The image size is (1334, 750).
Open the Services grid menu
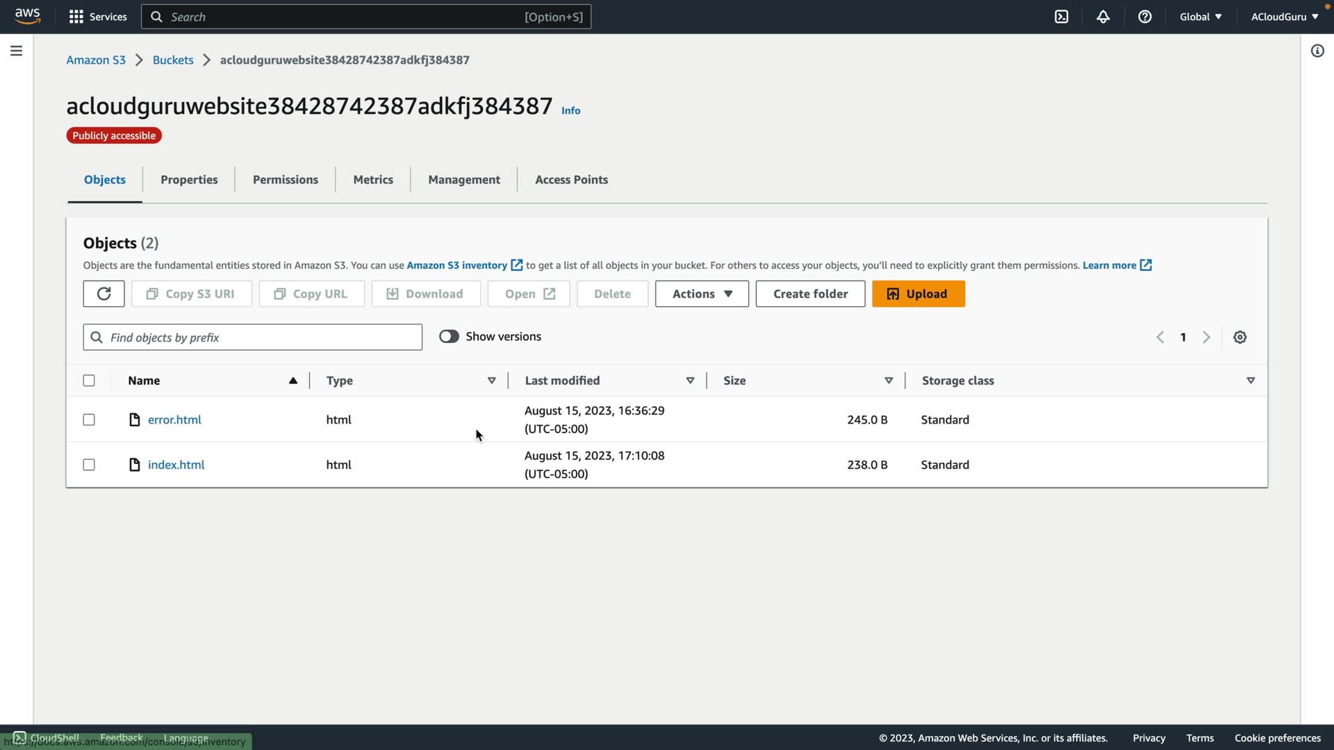[97, 17]
